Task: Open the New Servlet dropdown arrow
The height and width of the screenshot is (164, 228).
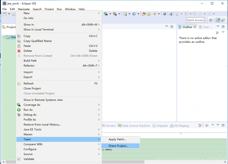Action: (x=138, y=14)
